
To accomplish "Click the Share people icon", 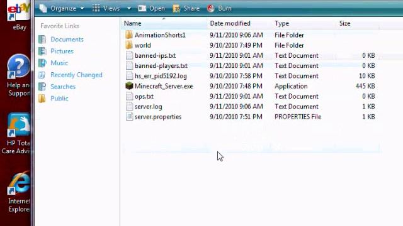I will click(x=176, y=9).
